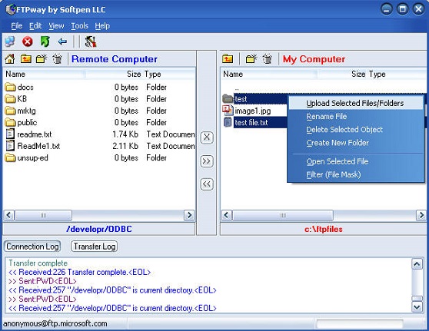This screenshot has width=429, height=331.
Task: Click the image1.jpg file icon
Action: (x=228, y=111)
